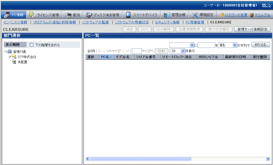Click the 消去 button
The image size is (273, 165).
(x=129, y=29)
